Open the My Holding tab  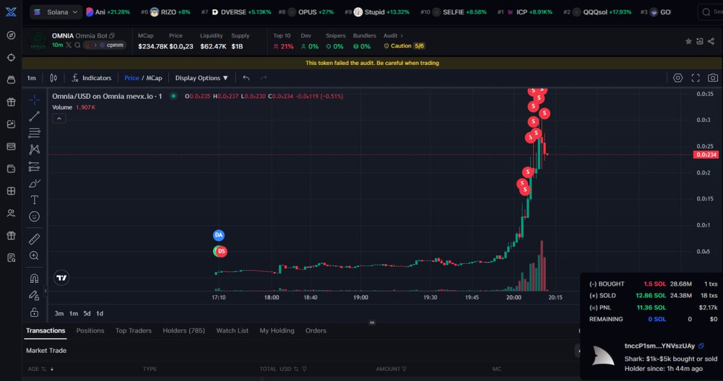pos(277,330)
